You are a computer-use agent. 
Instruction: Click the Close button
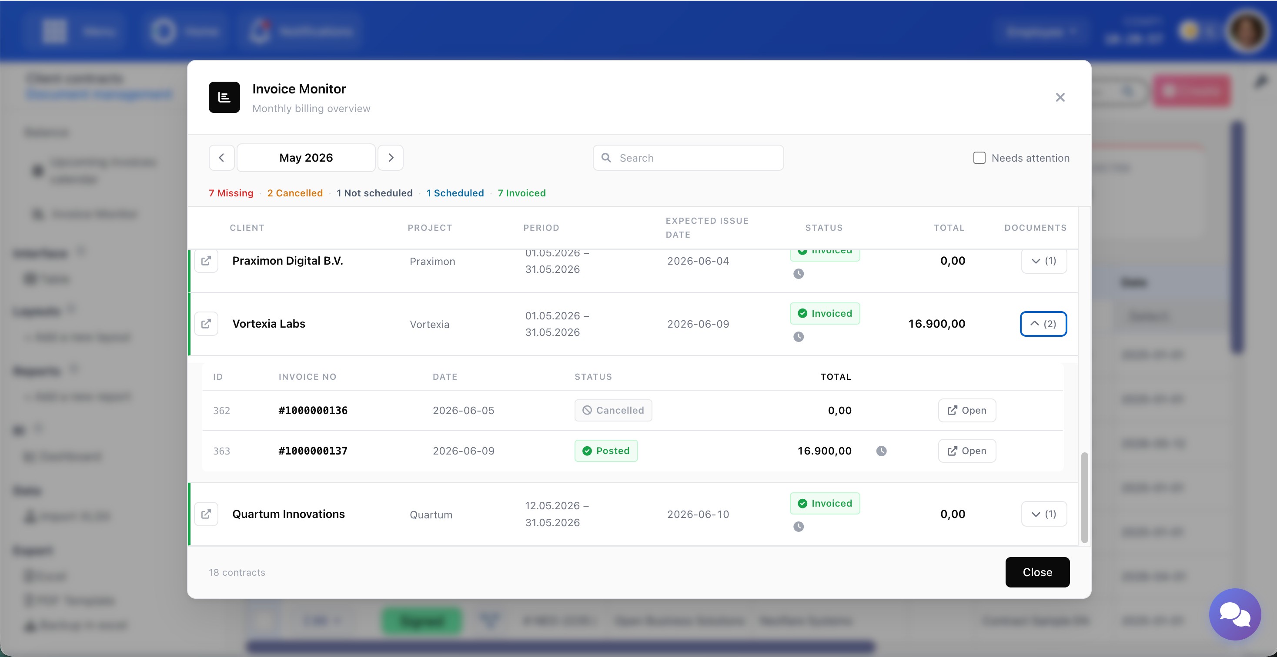click(x=1037, y=572)
